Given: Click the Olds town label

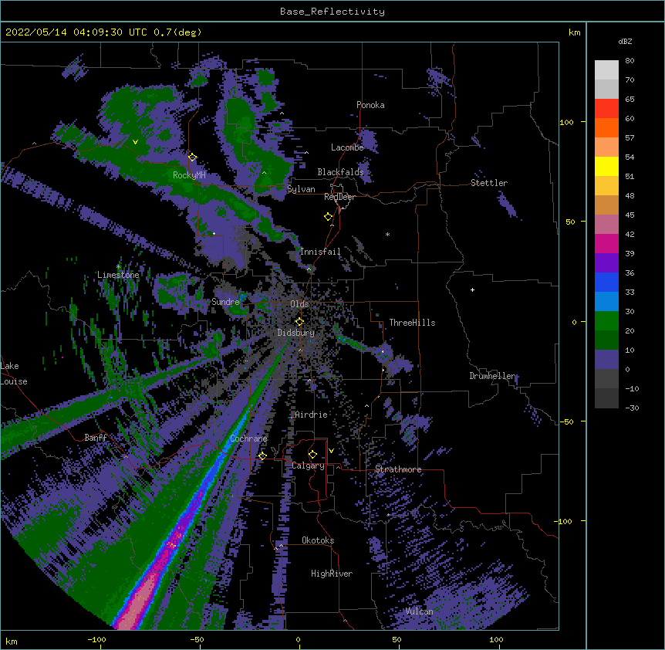Looking at the screenshot, I should (299, 304).
